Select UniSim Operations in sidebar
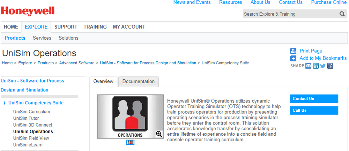 (x=33, y=132)
